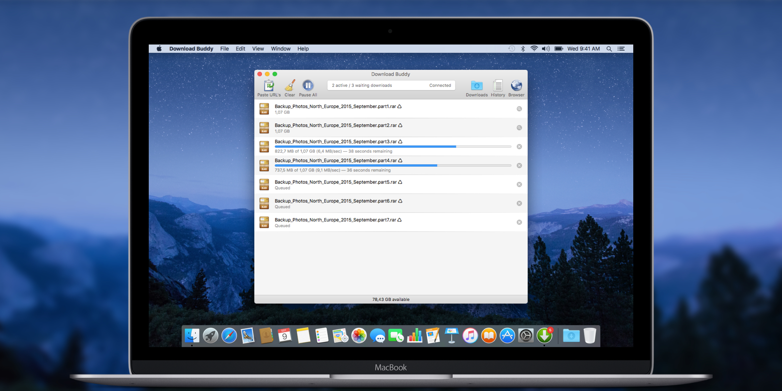Open Calendar from the dock

click(x=285, y=335)
